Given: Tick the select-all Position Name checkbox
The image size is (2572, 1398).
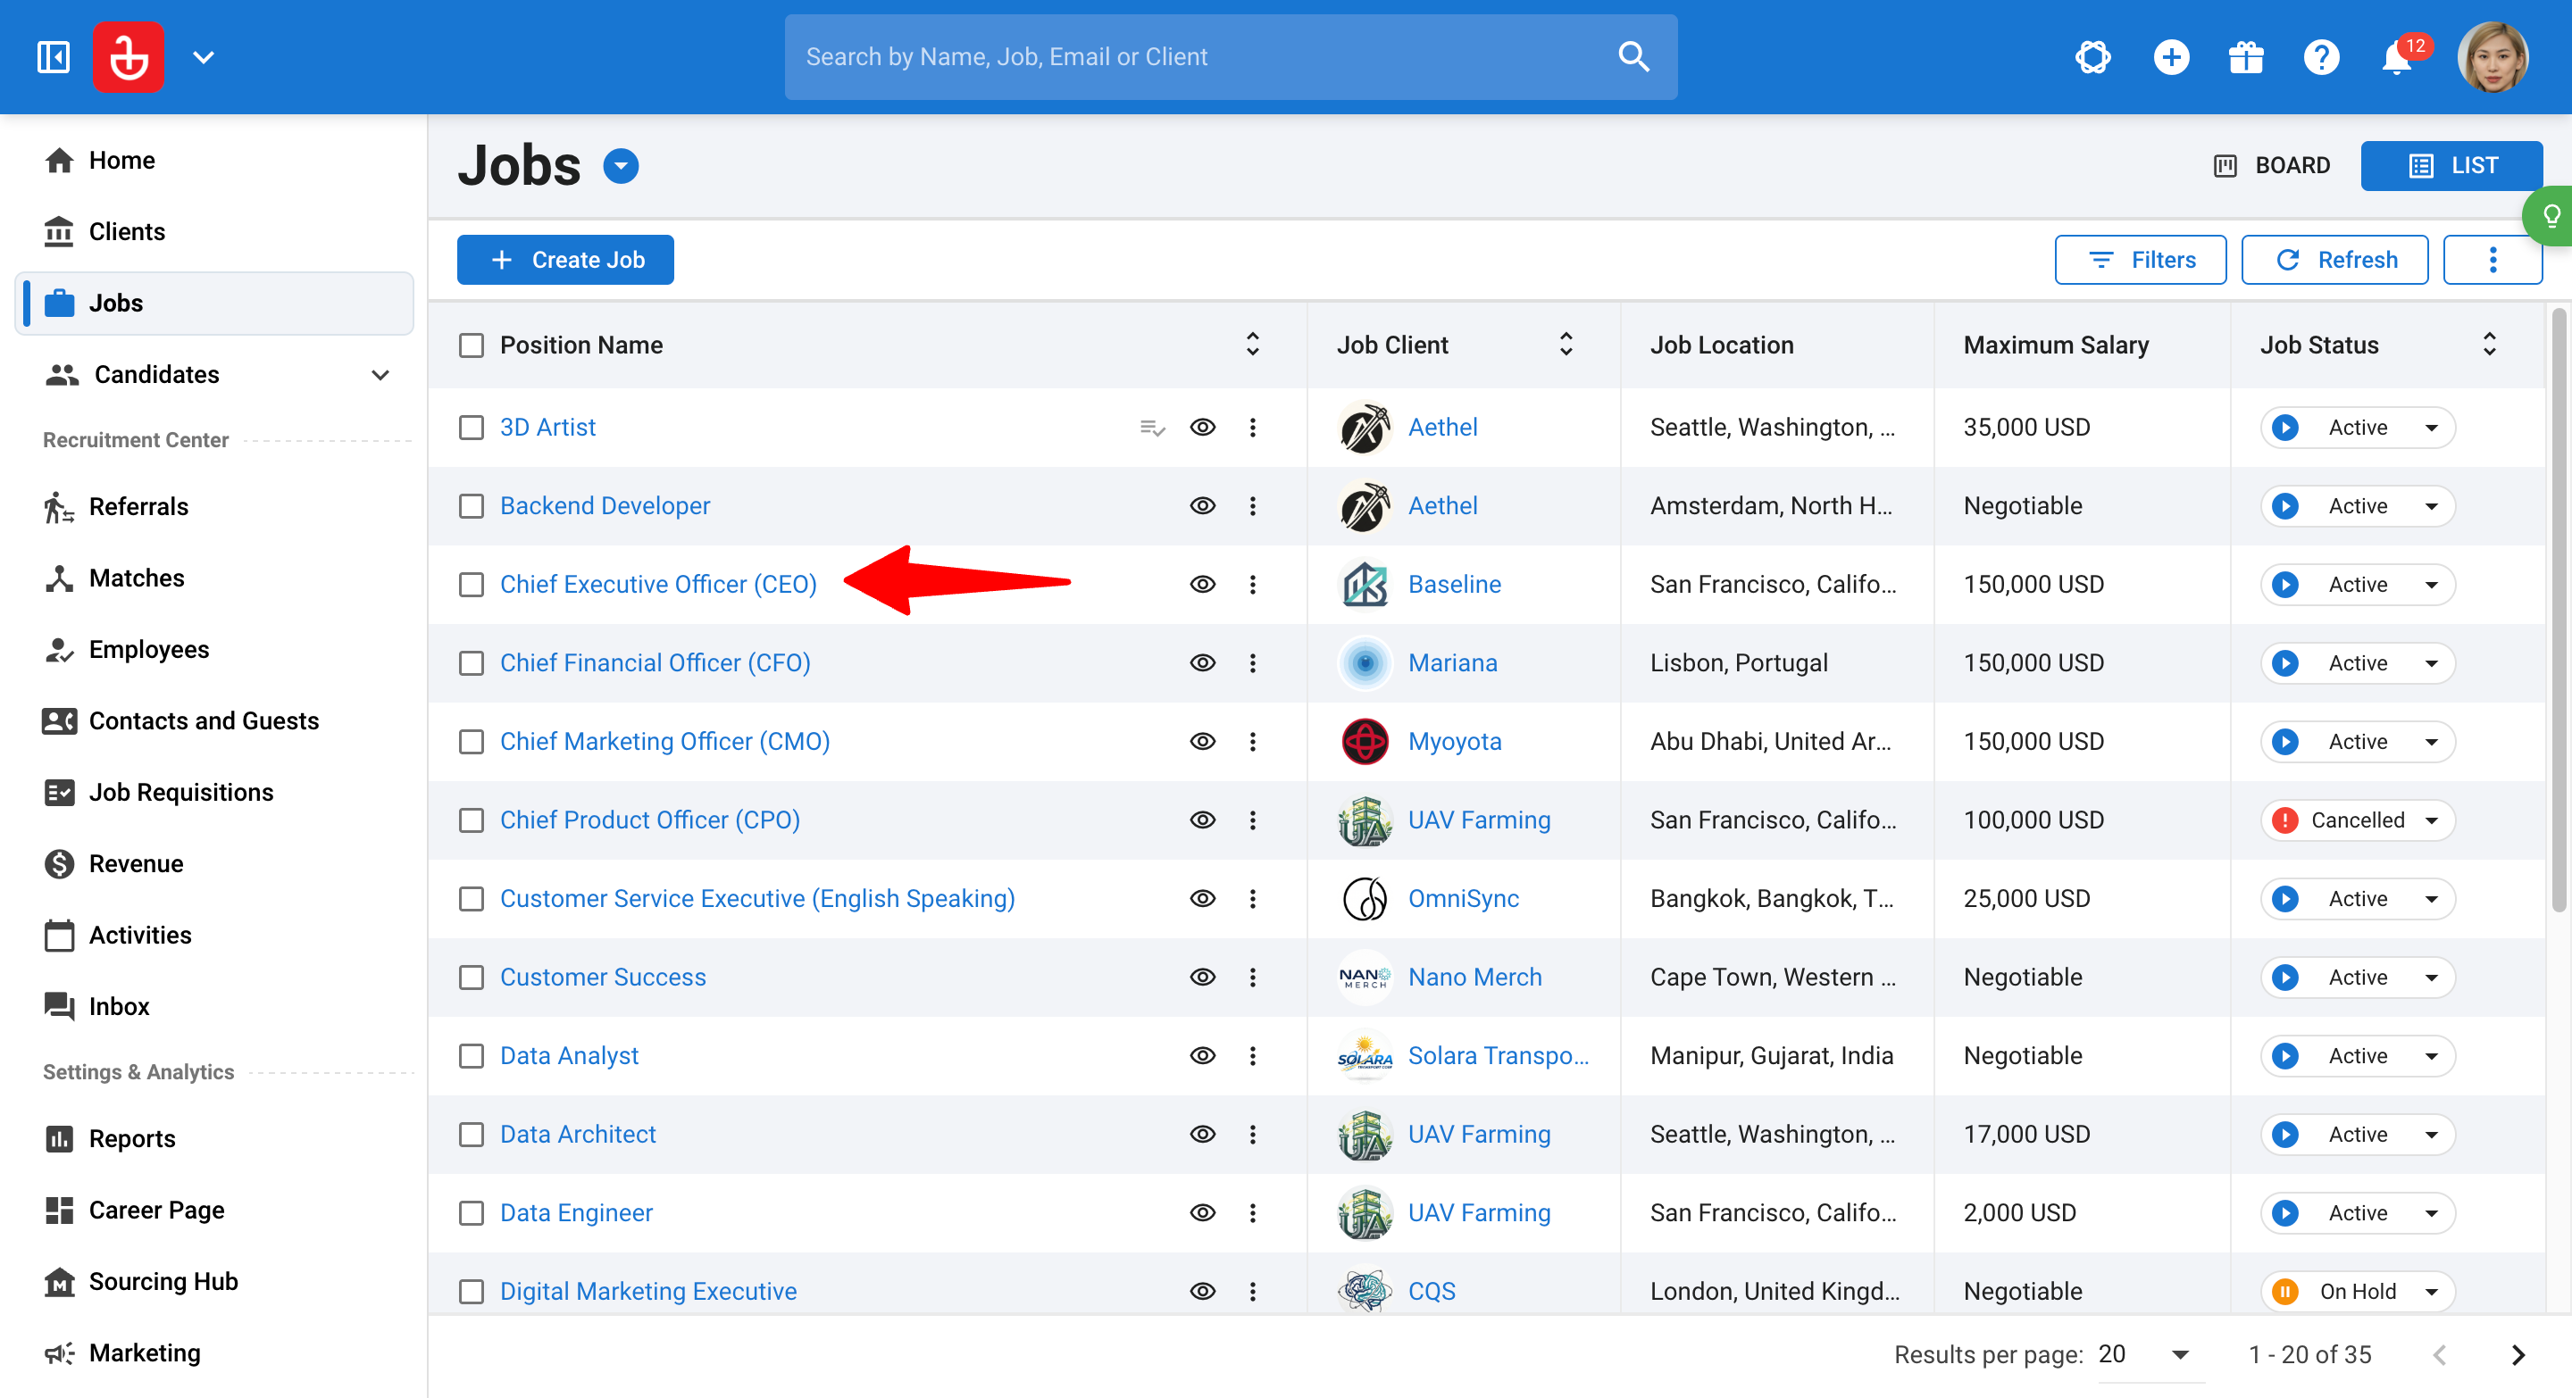Looking at the screenshot, I should click(x=472, y=345).
